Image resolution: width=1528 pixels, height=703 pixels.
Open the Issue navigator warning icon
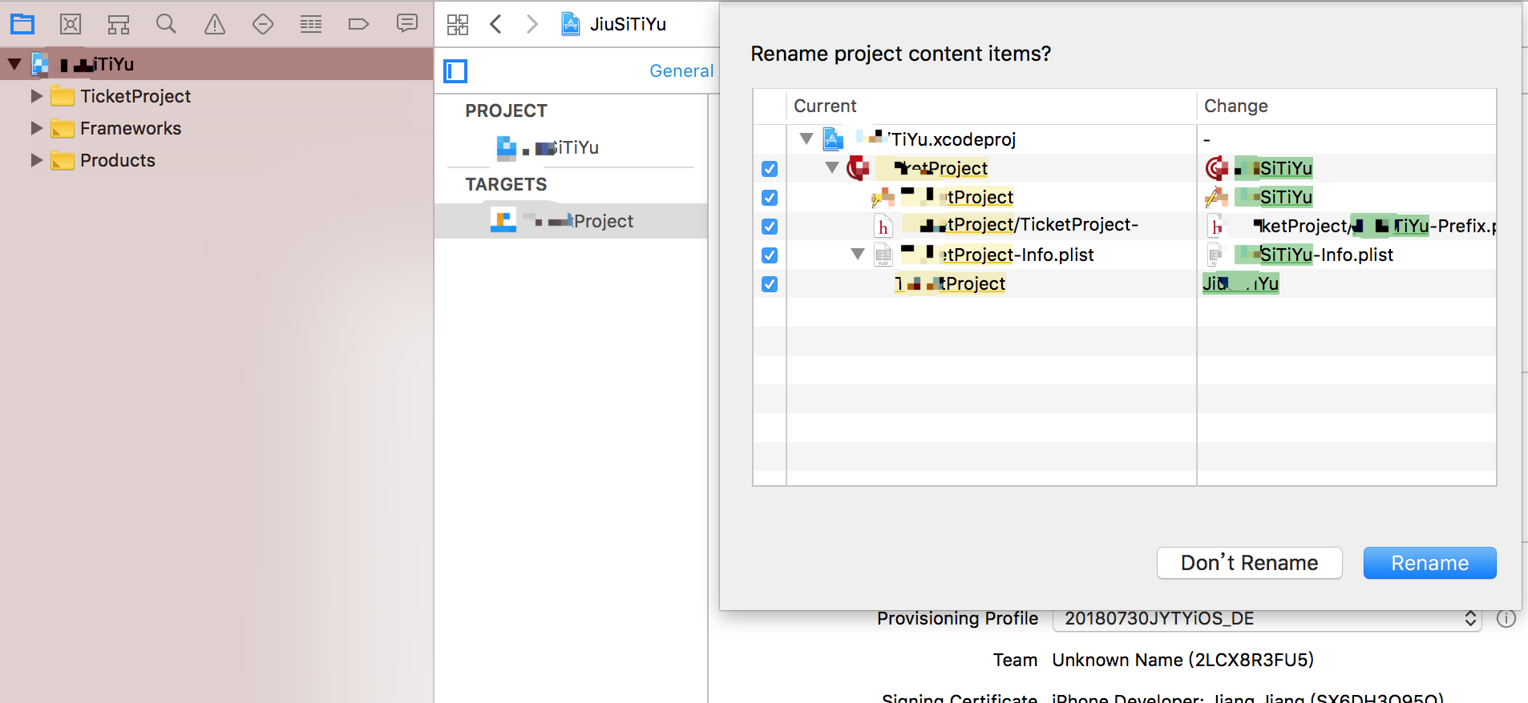coord(215,24)
